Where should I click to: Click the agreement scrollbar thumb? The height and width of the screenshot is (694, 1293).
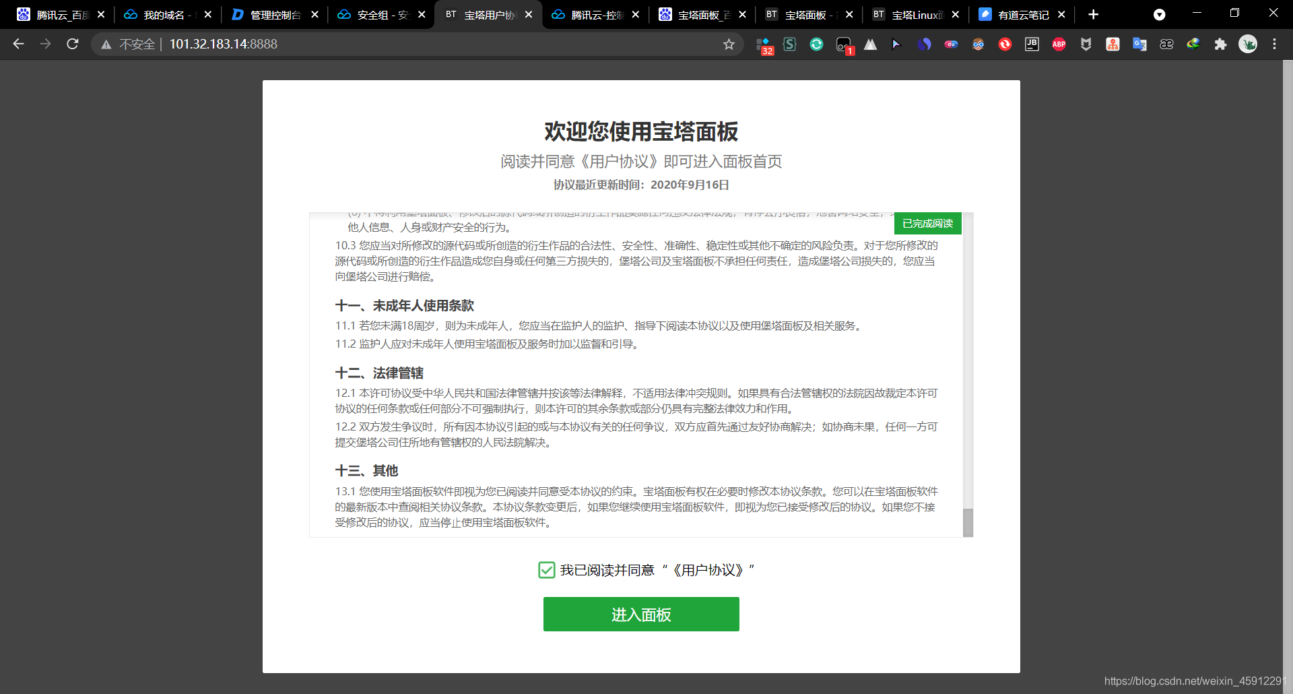[968, 523]
